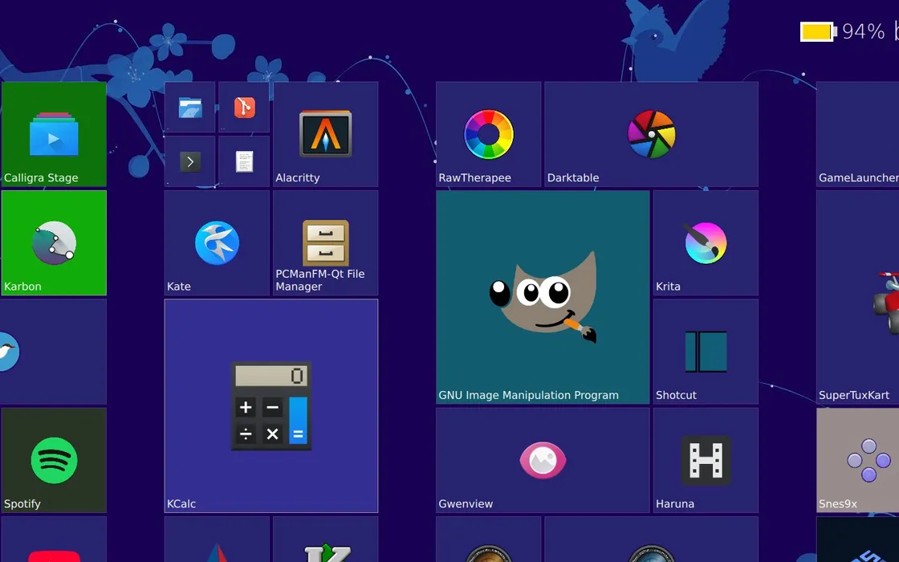Open Krita
The image size is (899, 562).
coord(705,241)
